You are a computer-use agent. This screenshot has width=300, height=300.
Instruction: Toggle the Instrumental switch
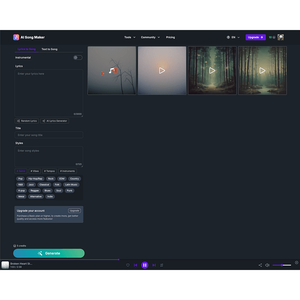(x=78, y=58)
